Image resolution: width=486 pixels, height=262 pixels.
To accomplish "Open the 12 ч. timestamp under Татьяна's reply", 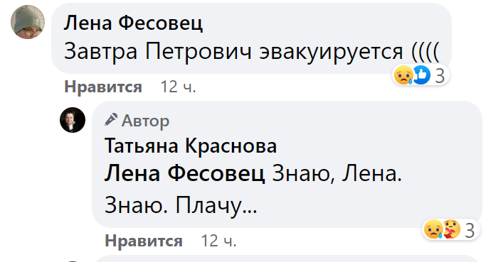I will pyautogui.click(x=219, y=241).
